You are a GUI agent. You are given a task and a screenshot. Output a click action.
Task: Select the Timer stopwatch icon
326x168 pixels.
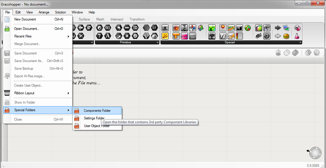(267, 36)
